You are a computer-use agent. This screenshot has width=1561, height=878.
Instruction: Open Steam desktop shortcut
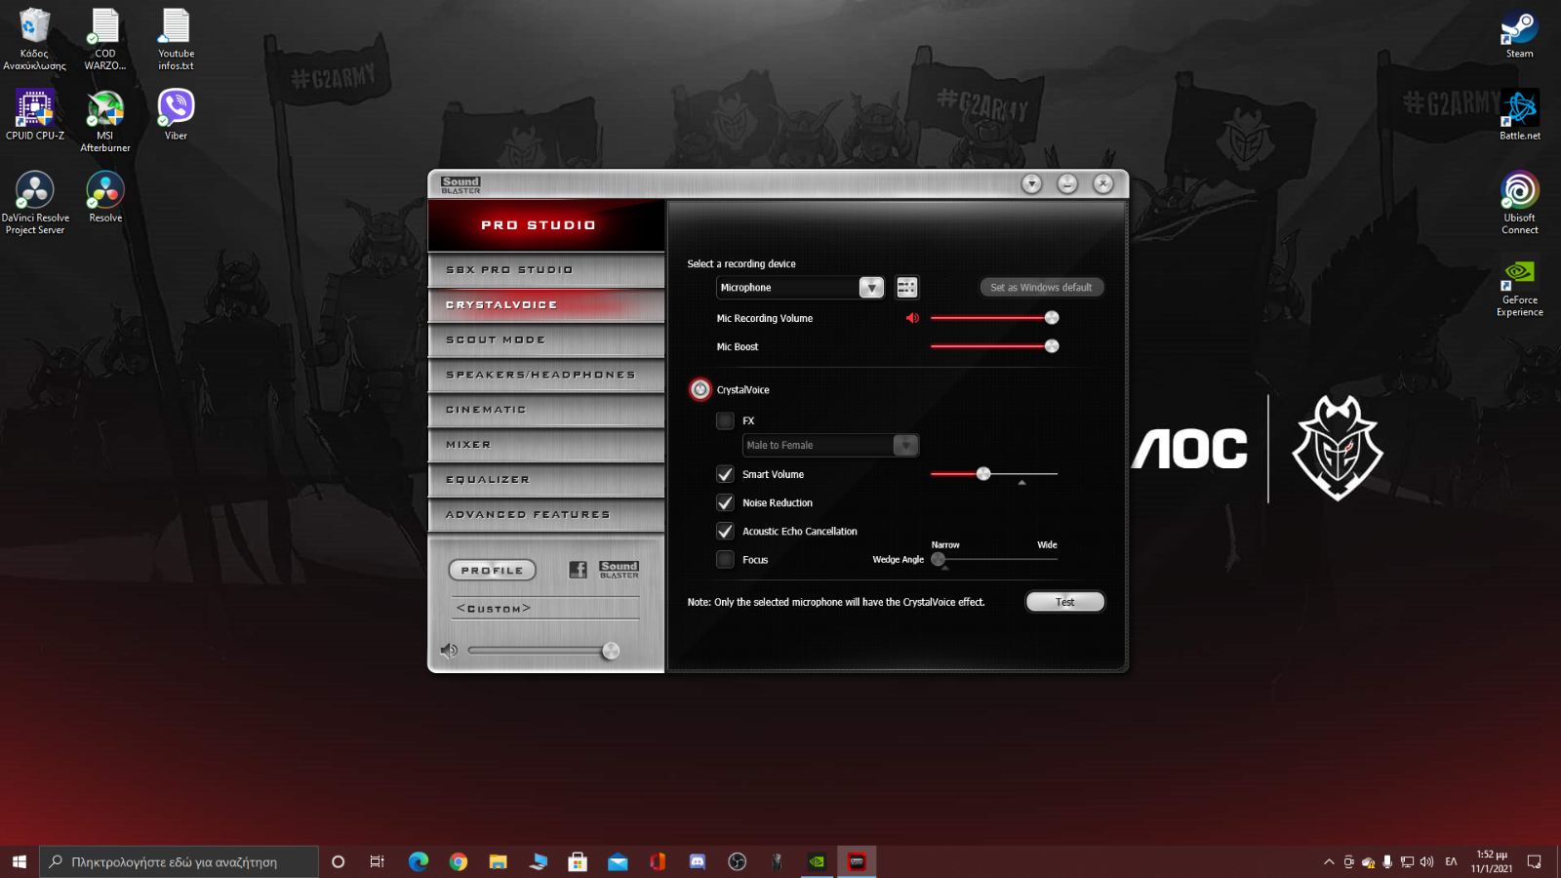1519,34
